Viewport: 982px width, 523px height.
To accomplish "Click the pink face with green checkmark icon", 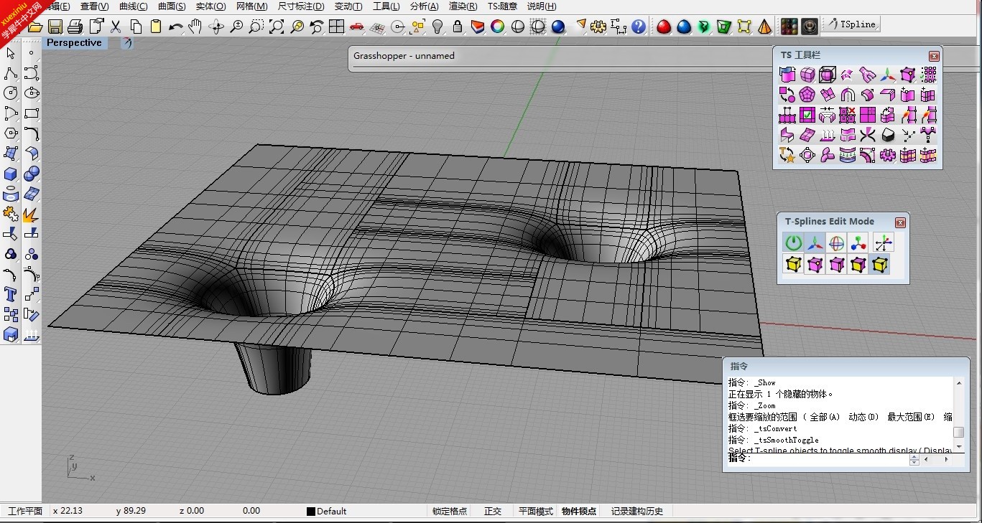I will [x=807, y=115].
